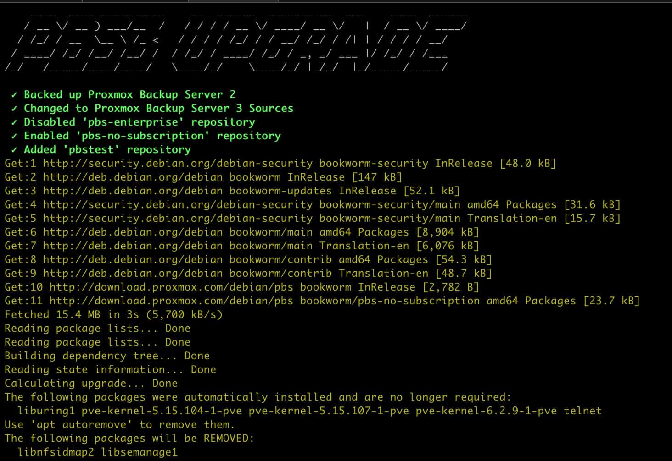The width and height of the screenshot is (672, 461).
Task: Click 'Building dependency tree... Done' line
Action: pos(107,356)
